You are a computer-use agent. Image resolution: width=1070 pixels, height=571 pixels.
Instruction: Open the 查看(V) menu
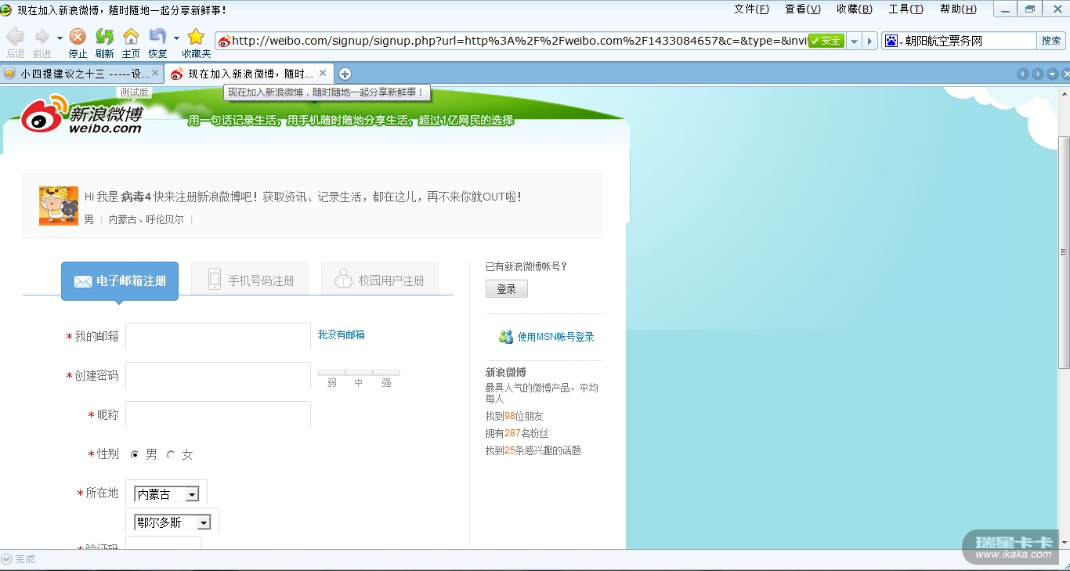(x=803, y=9)
